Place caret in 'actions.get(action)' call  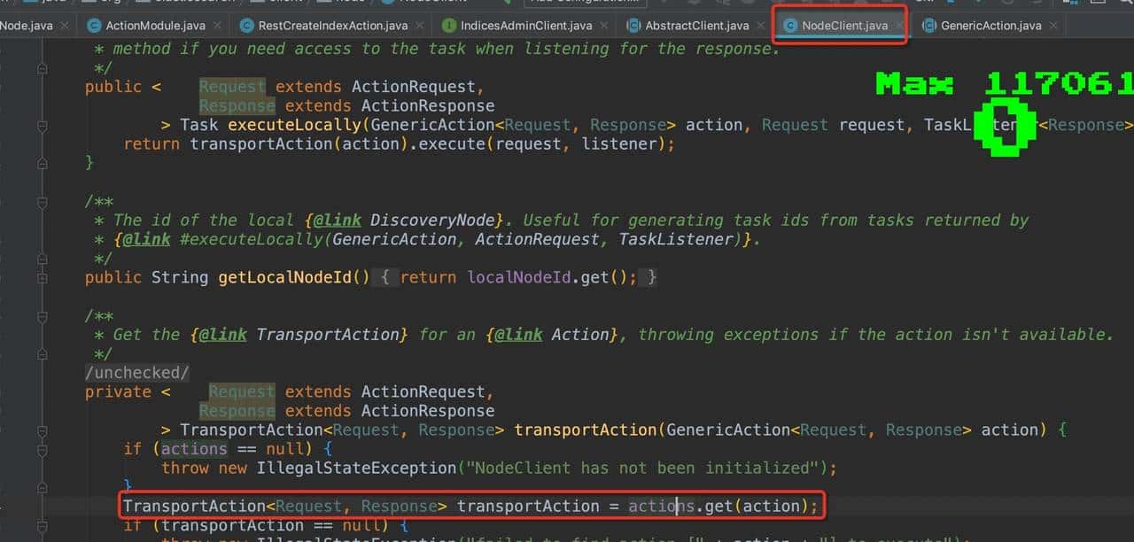click(718, 507)
